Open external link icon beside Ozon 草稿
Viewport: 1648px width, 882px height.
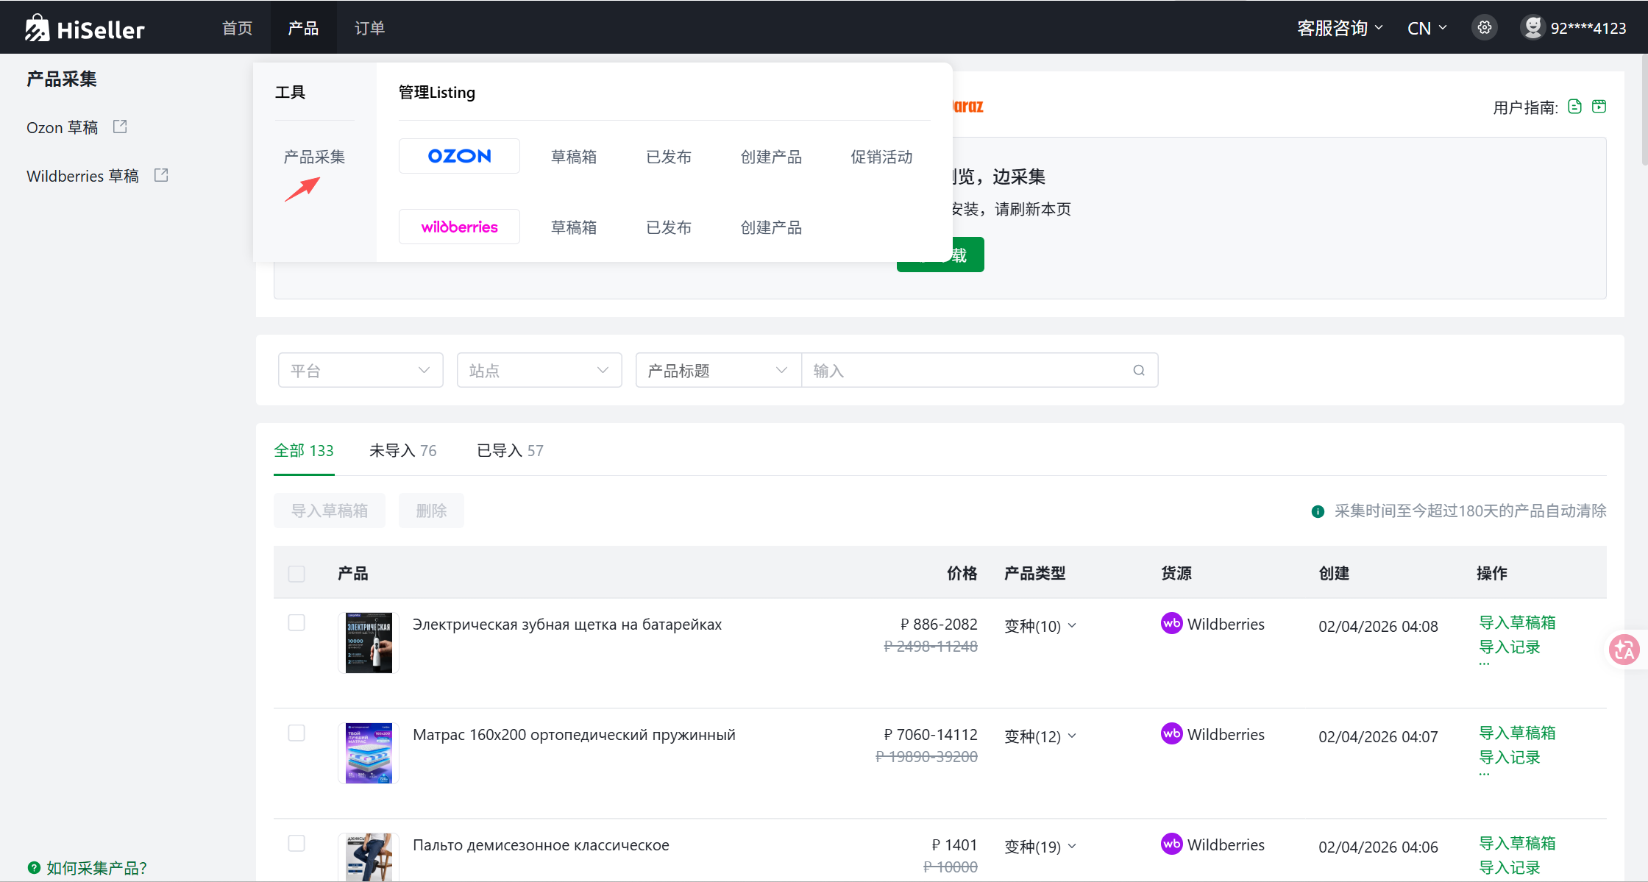pos(120,127)
